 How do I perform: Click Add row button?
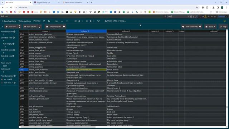(x=11, y=27)
